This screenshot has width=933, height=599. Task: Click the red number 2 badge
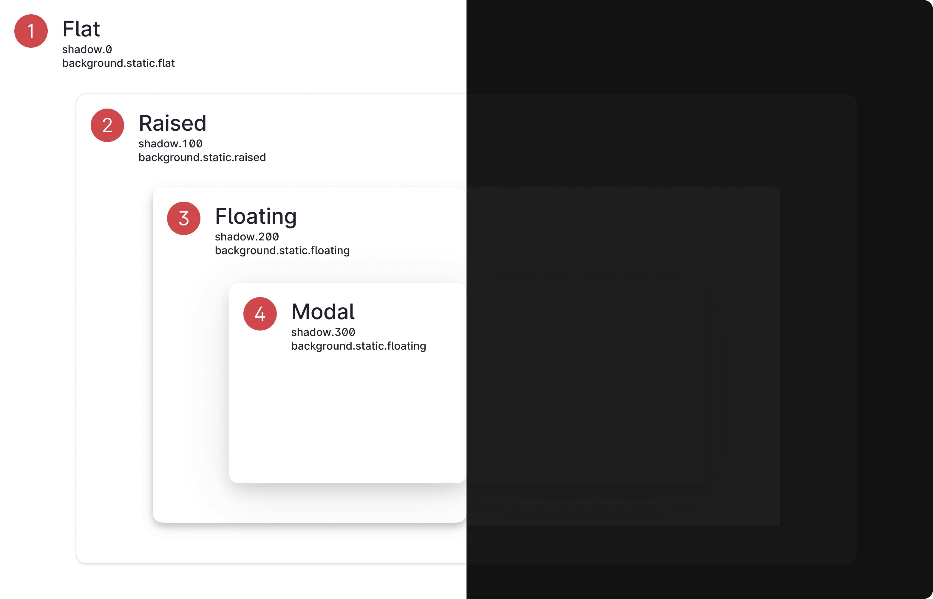(x=107, y=125)
